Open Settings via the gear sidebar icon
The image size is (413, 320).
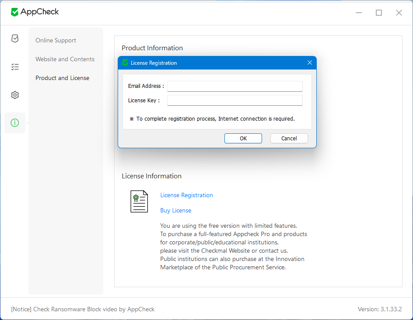click(15, 95)
